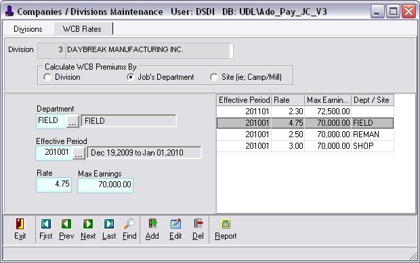Switch to the Divisions tab

point(28,28)
